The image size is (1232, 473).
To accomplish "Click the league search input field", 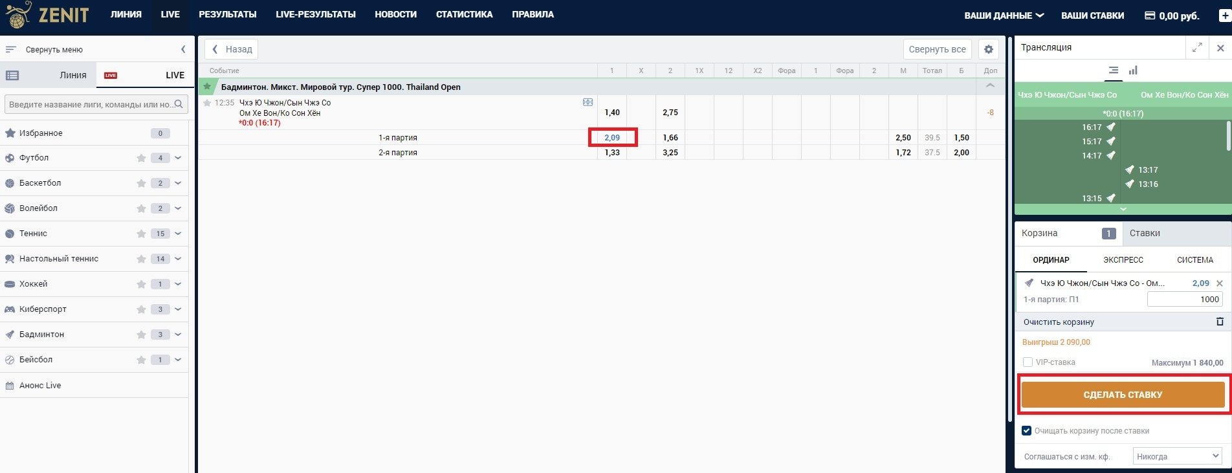I will (91, 104).
